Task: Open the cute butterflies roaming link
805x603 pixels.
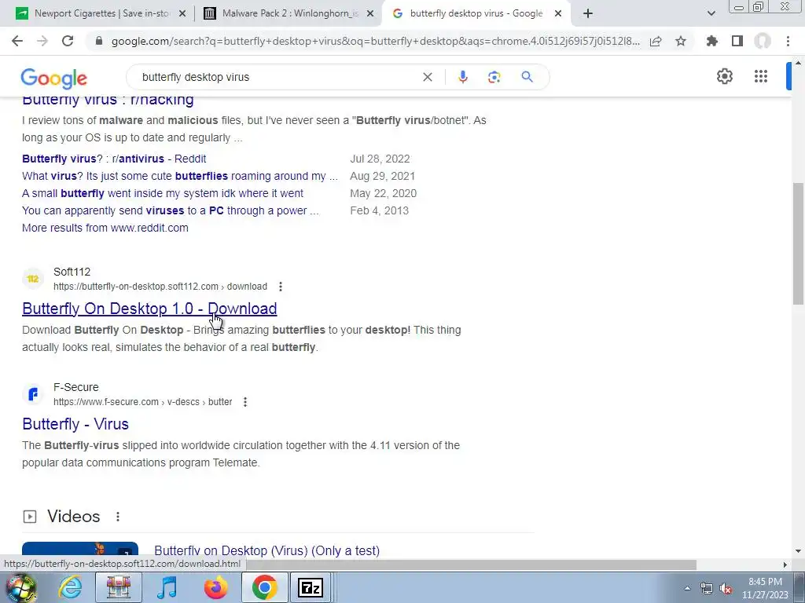Action: pyautogui.click(x=180, y=176)
